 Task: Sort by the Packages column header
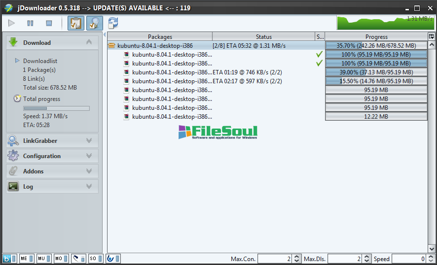pos(160,37)
